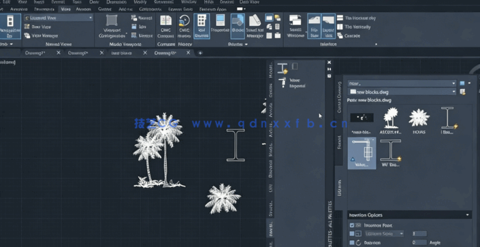Click Tile Vertically
The image size is (480, 247).
[x=354, y=27]
